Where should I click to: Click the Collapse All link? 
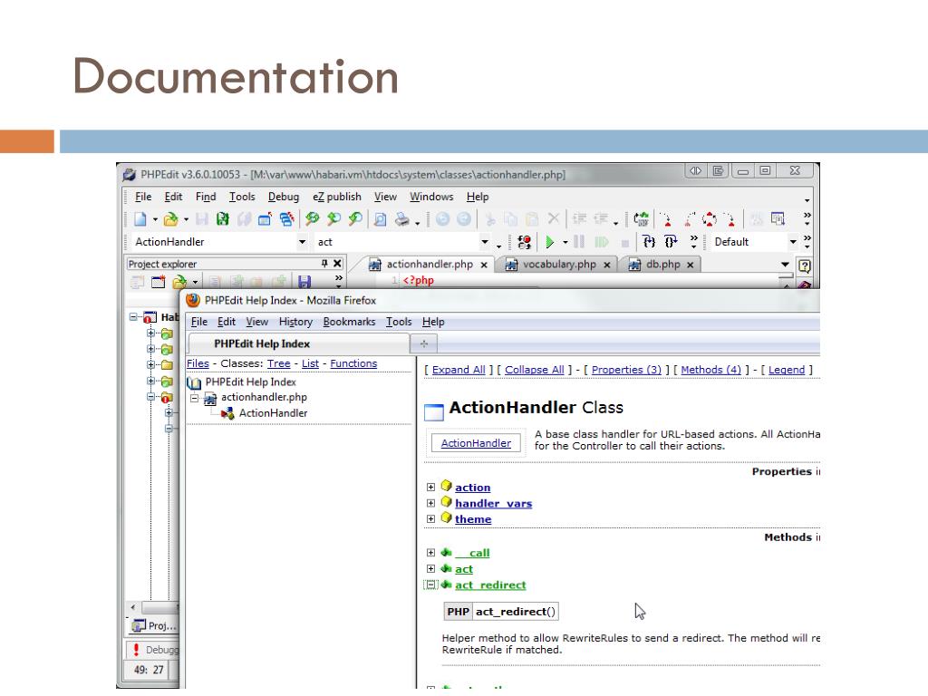pos(535,370)
